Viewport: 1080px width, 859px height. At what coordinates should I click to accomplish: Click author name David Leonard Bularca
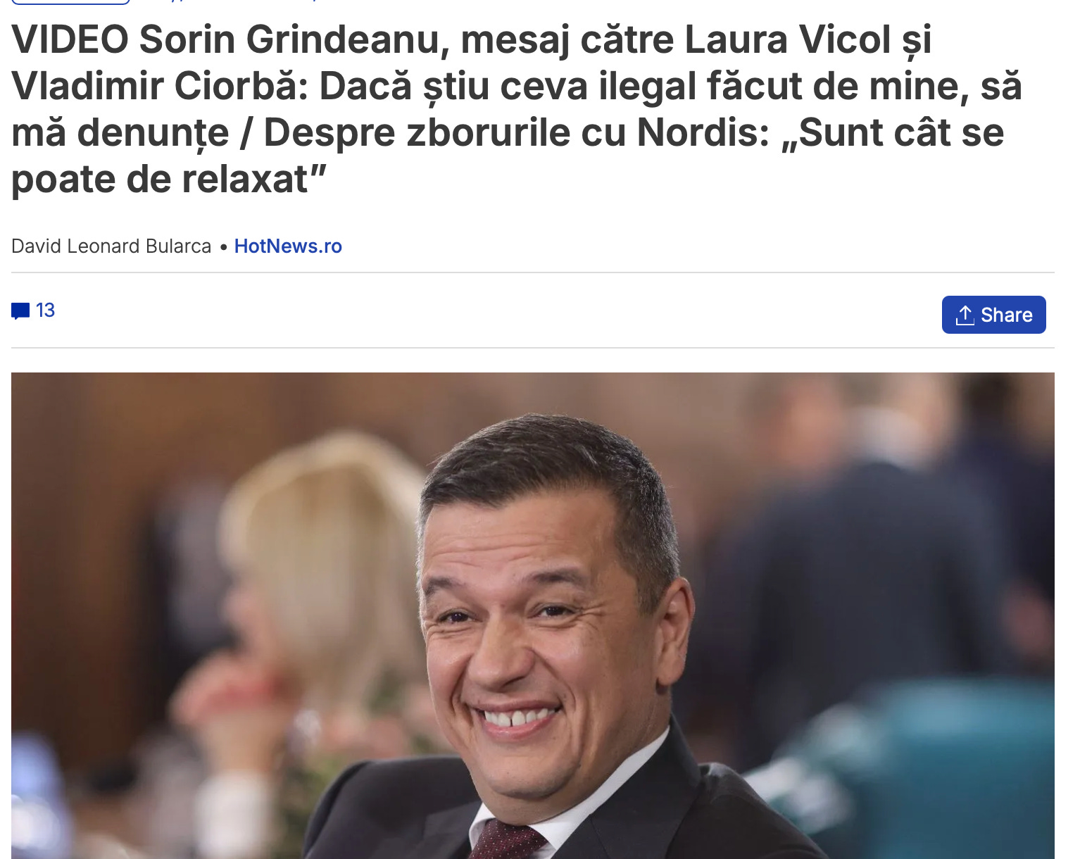pos(111,246)
